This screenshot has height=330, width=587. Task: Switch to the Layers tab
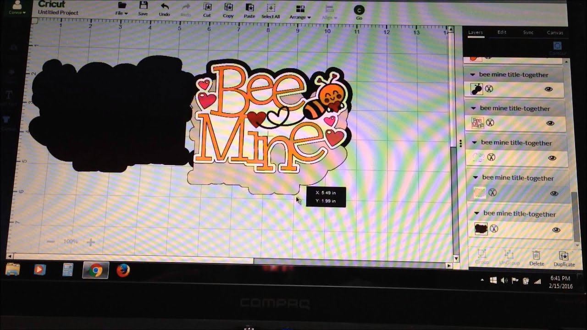[476, 33]
